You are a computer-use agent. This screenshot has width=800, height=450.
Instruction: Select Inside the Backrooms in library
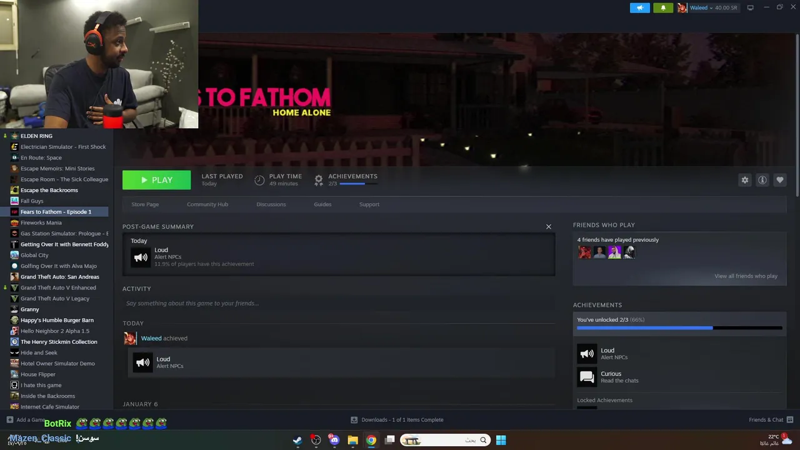pos(47,396)
